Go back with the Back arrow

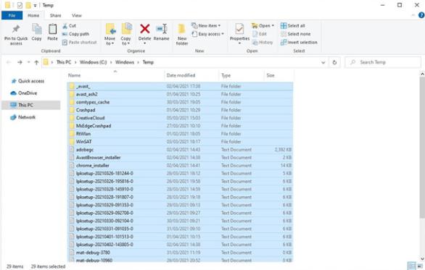click(9, 62)
